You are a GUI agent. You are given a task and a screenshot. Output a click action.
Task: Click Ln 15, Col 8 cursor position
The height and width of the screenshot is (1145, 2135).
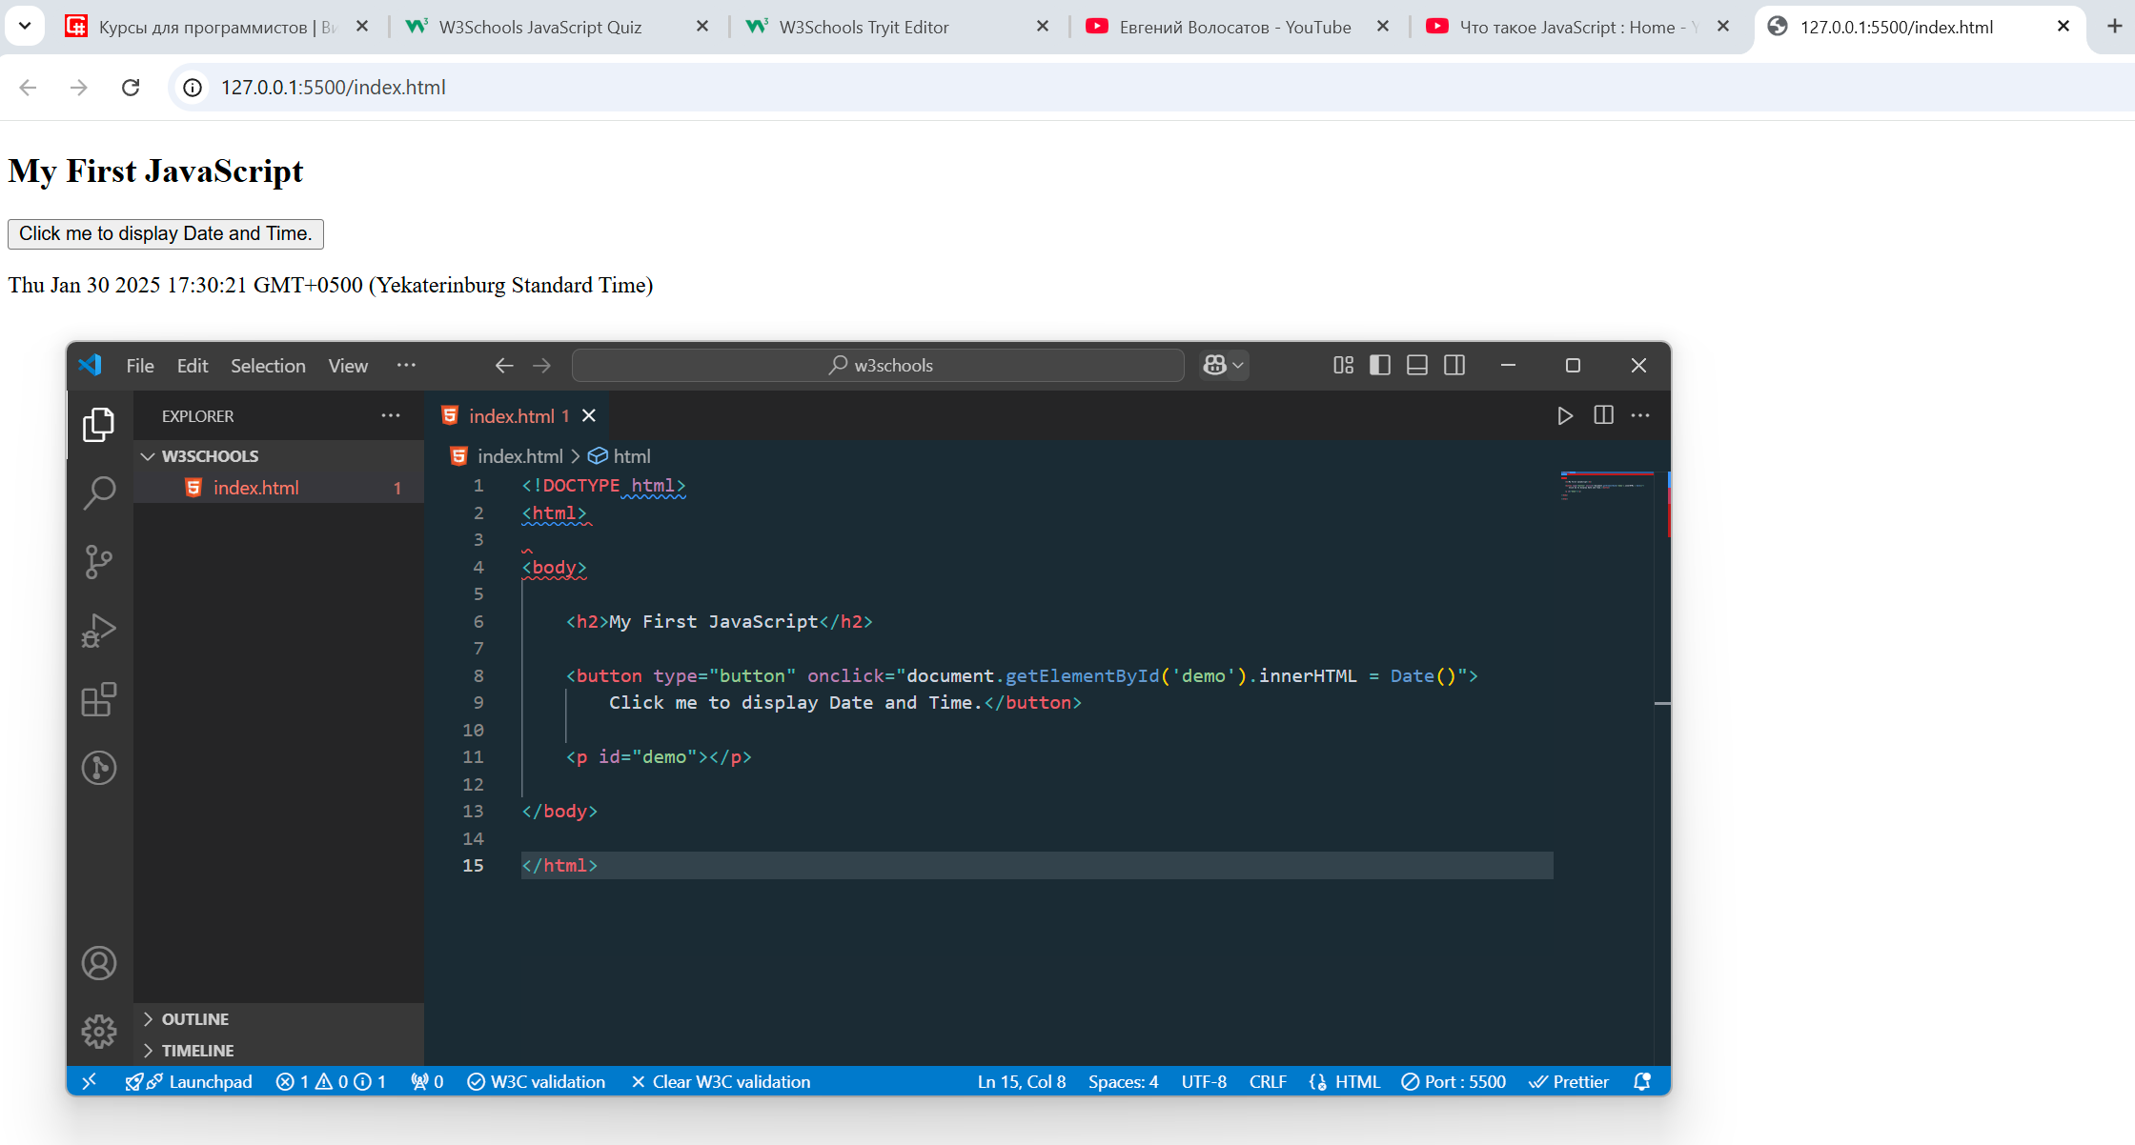(x=1022, y=1081)
